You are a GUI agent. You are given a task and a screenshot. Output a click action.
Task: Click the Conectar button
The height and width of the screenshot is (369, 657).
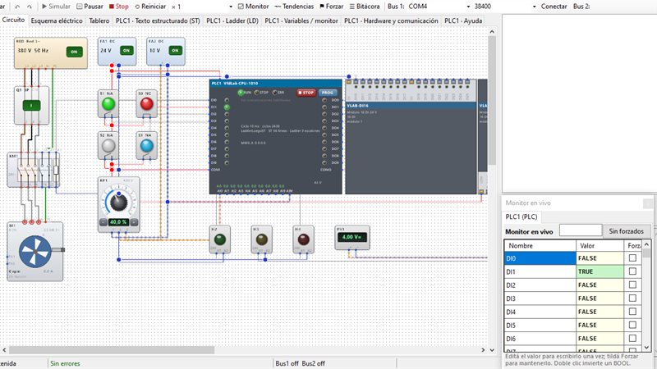click(x=554, y=7)
